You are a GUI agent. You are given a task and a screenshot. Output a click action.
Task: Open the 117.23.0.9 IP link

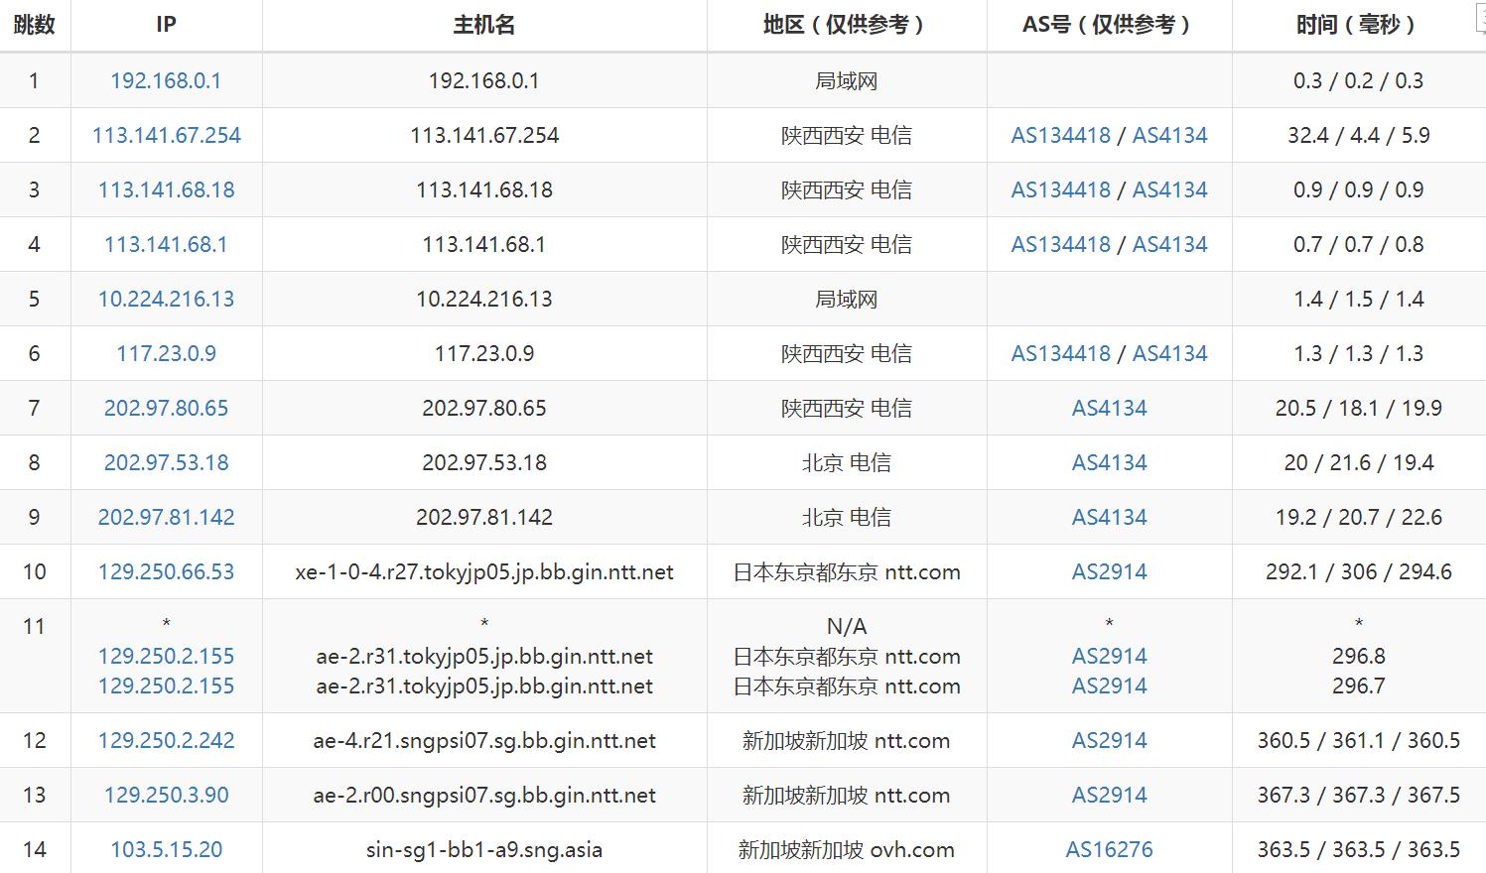(x=166, y=354)
